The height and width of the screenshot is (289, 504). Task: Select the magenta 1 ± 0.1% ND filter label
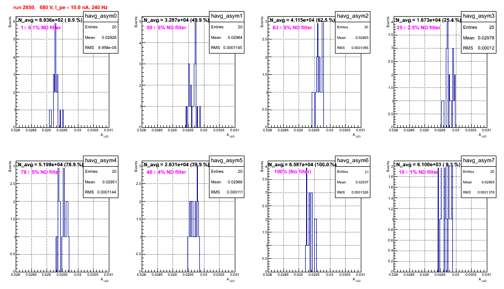pos(41,28)
